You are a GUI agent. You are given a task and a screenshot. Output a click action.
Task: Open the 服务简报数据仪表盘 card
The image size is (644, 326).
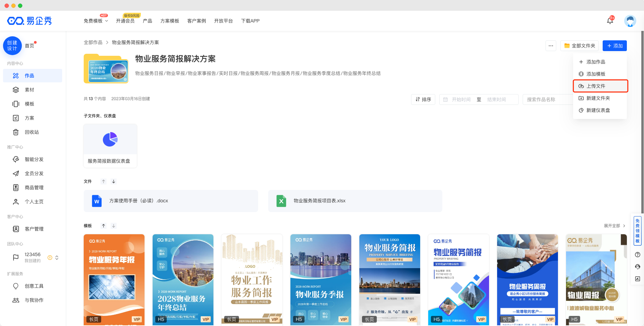coord(110,146)
